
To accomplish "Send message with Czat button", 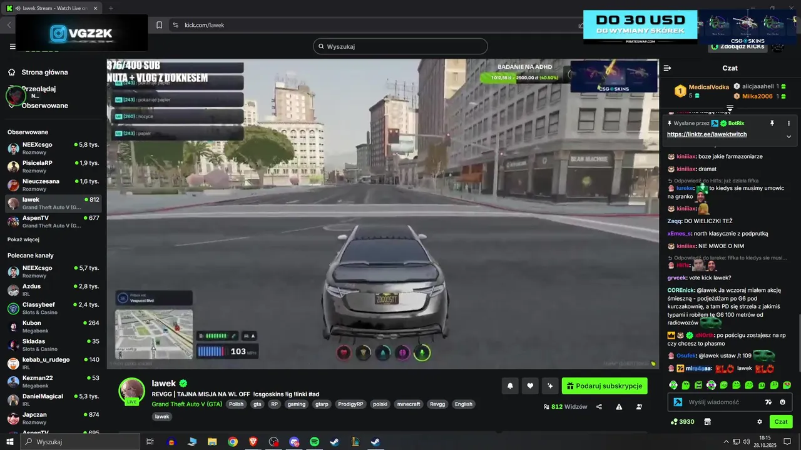I will tap(781, 422).
